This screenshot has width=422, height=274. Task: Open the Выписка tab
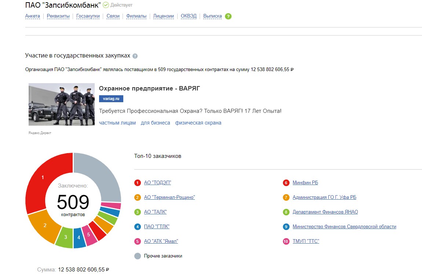(212, 16)
